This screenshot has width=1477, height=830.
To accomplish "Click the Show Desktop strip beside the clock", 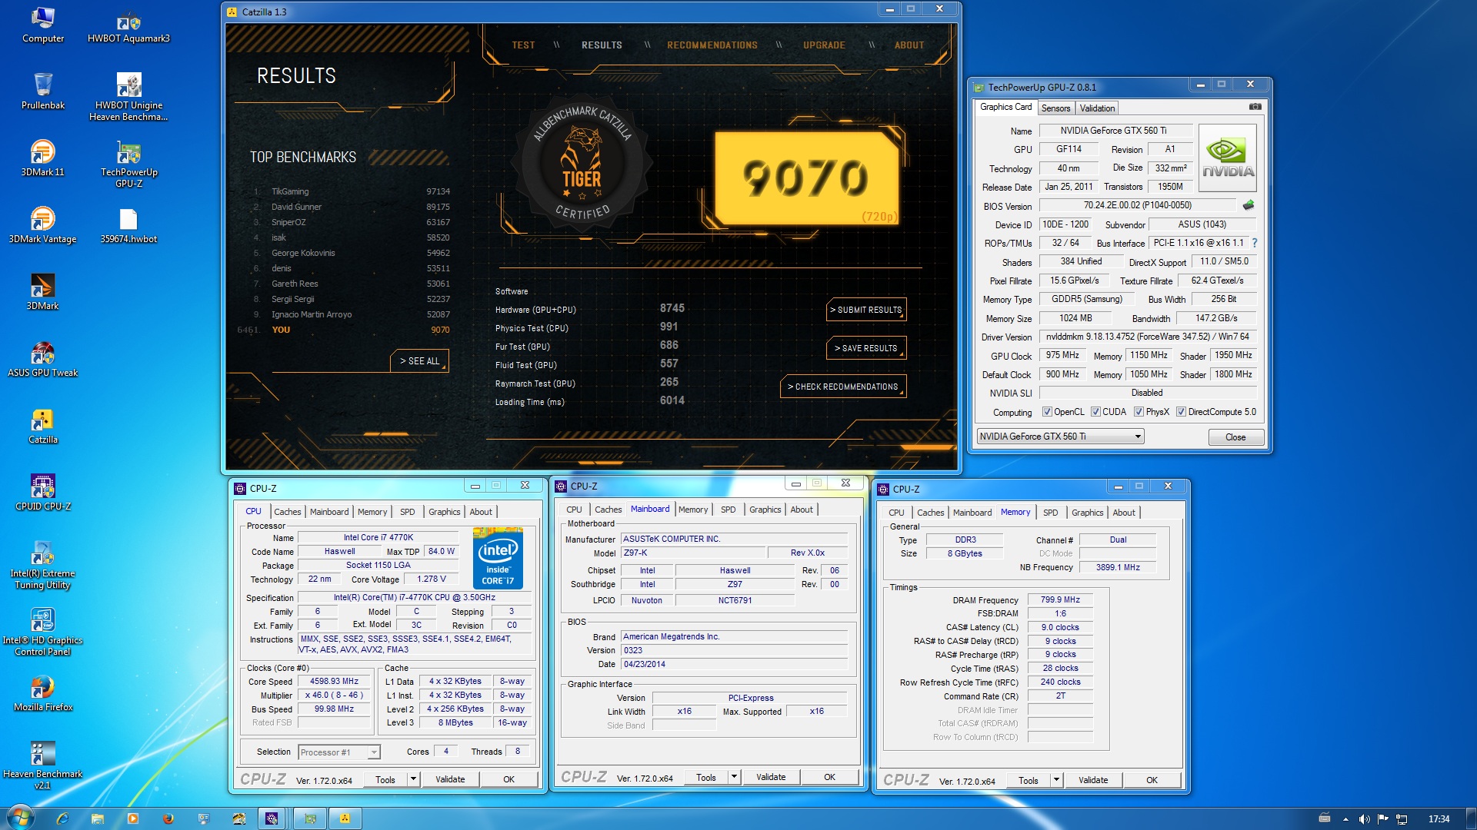I will click(1471, 818).
